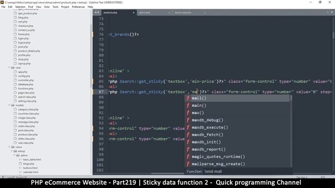Open contact_us.php in the sidebar
This screenshot has width=335, height=188.
point(26,30)
